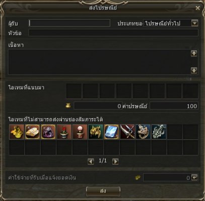The height and width of the screenshot is (201, 205).
Task: Focus the หัวข้อ subject input field
Action: point(113,33)
